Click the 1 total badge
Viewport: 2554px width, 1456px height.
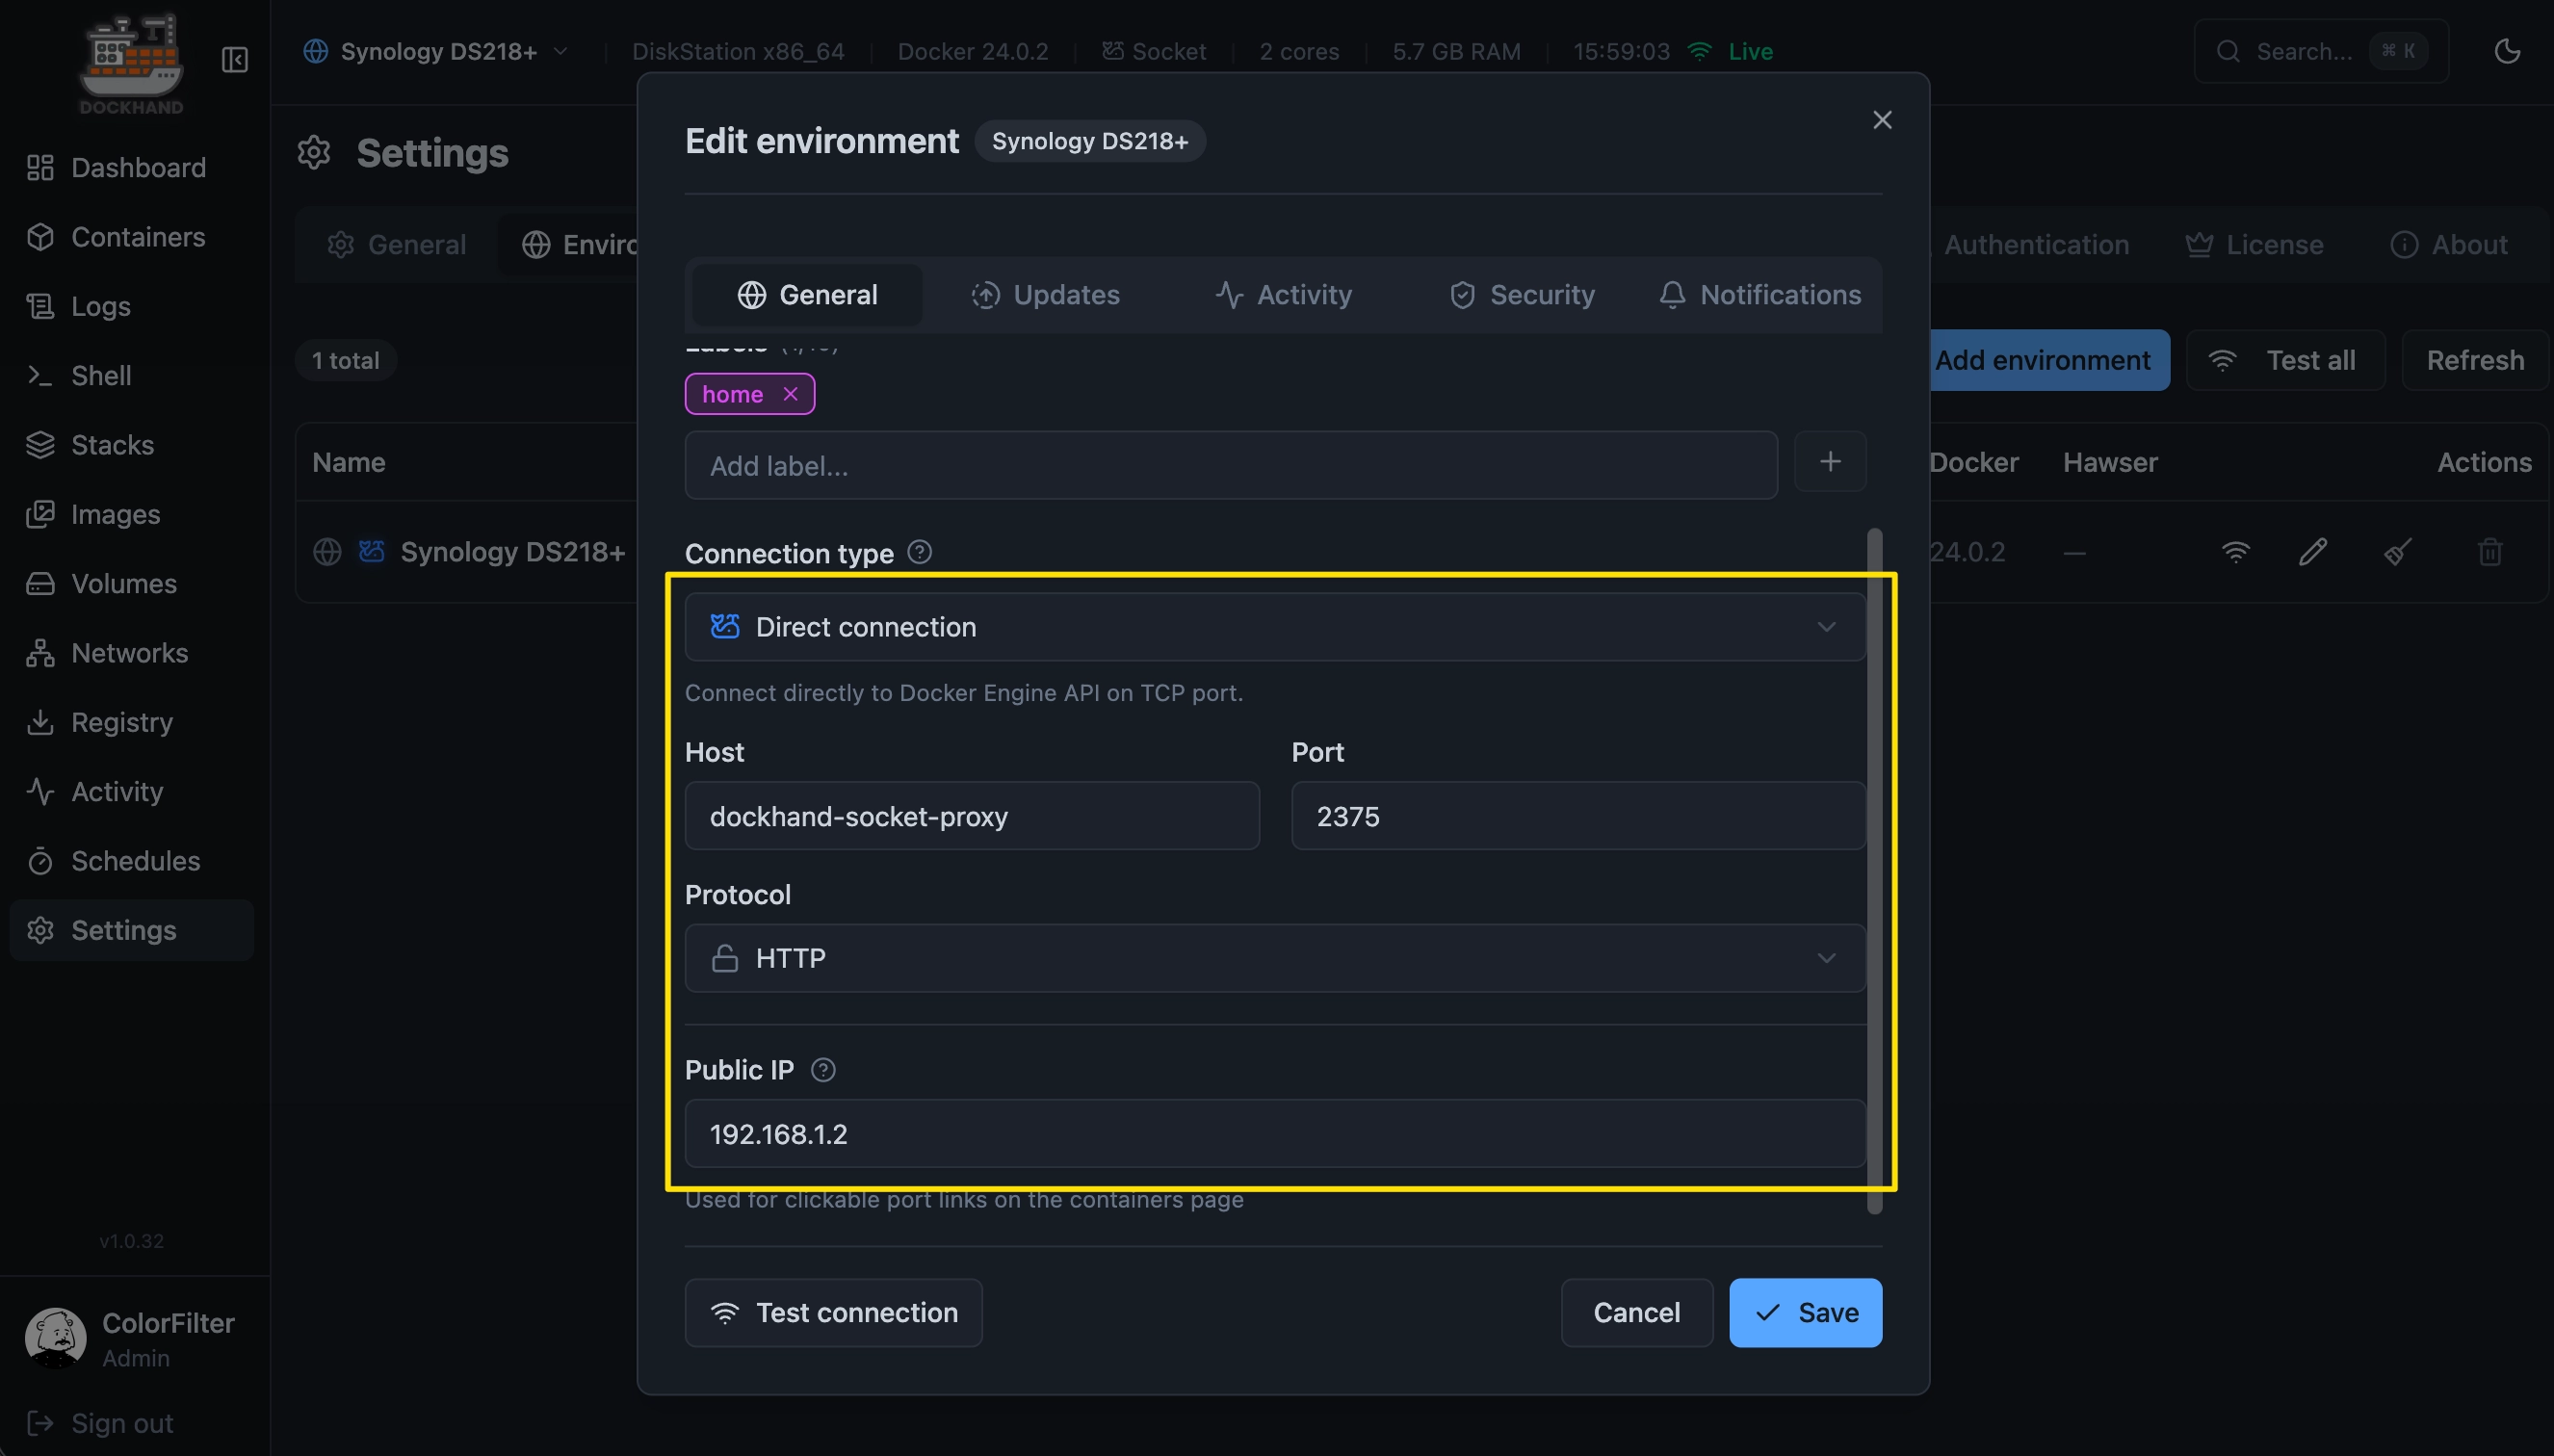(x=345, y=360)
